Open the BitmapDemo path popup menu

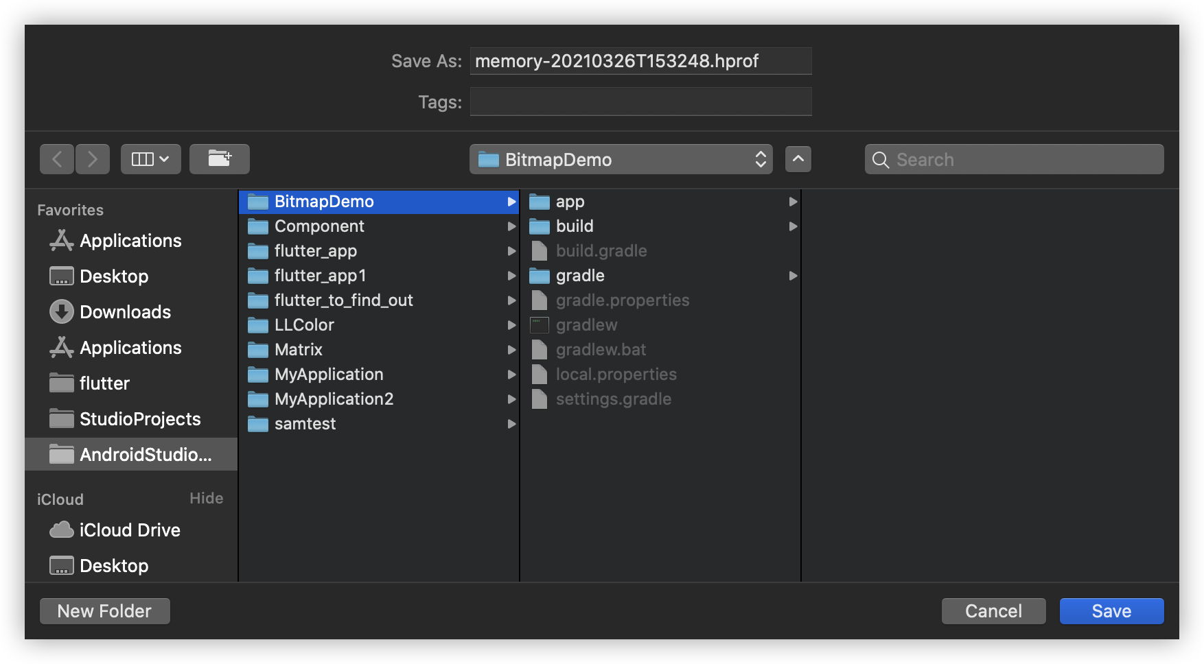[x=621, y=160]
